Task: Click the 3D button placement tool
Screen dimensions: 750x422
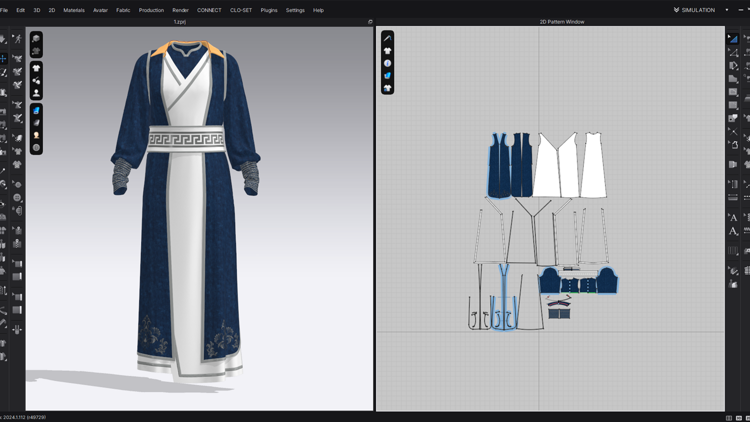Action: (17, 198)
